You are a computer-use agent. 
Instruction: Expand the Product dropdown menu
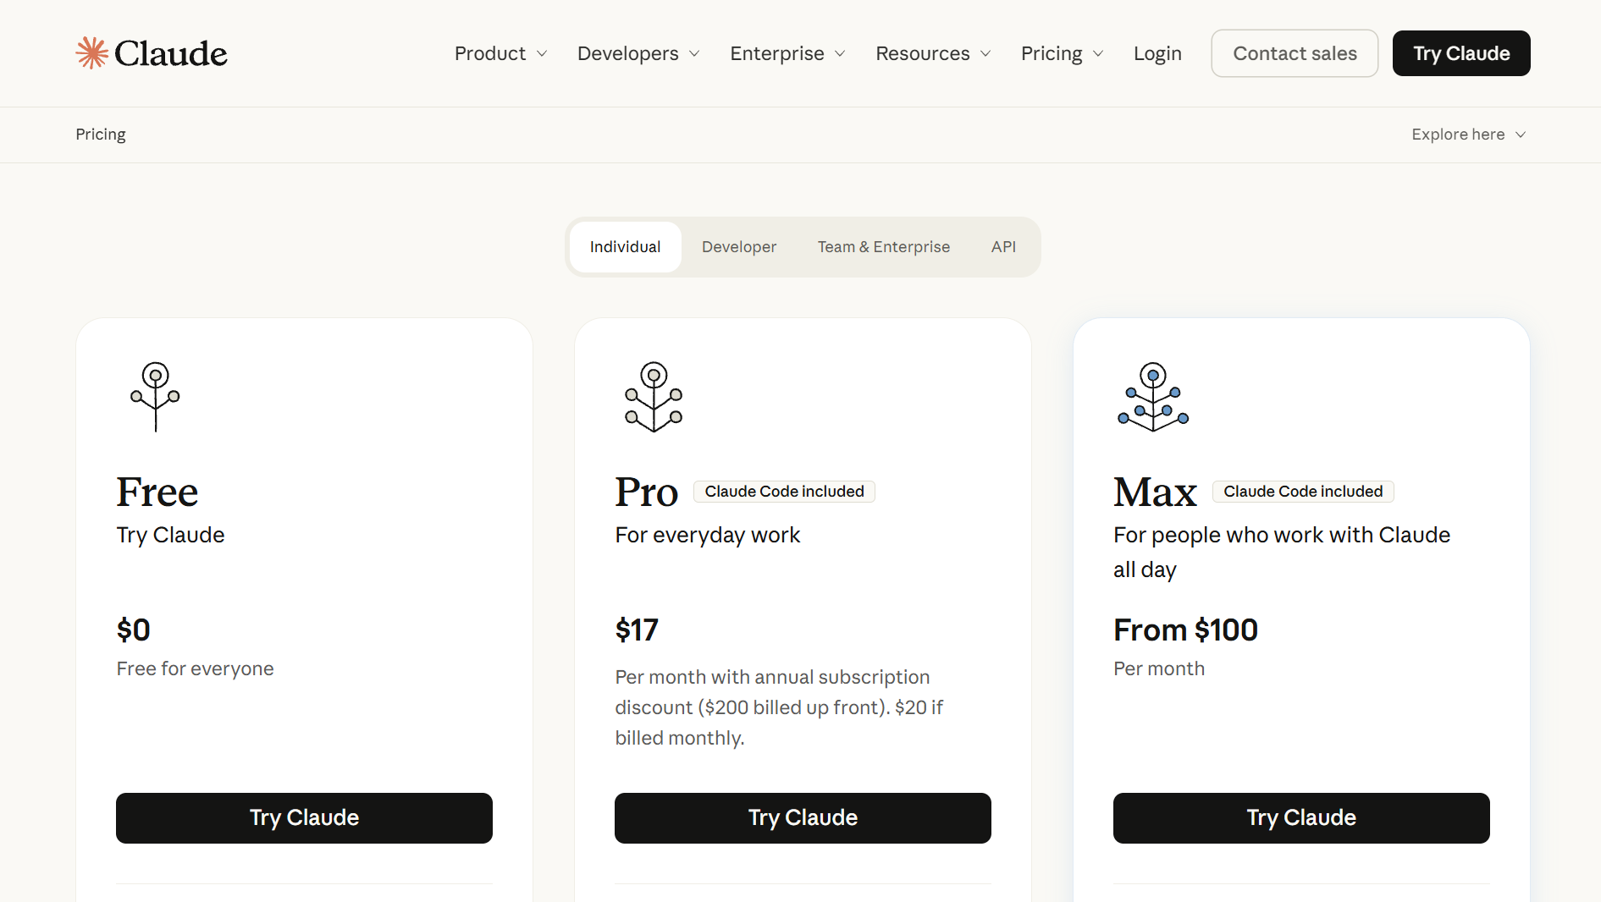click(500, 53)
